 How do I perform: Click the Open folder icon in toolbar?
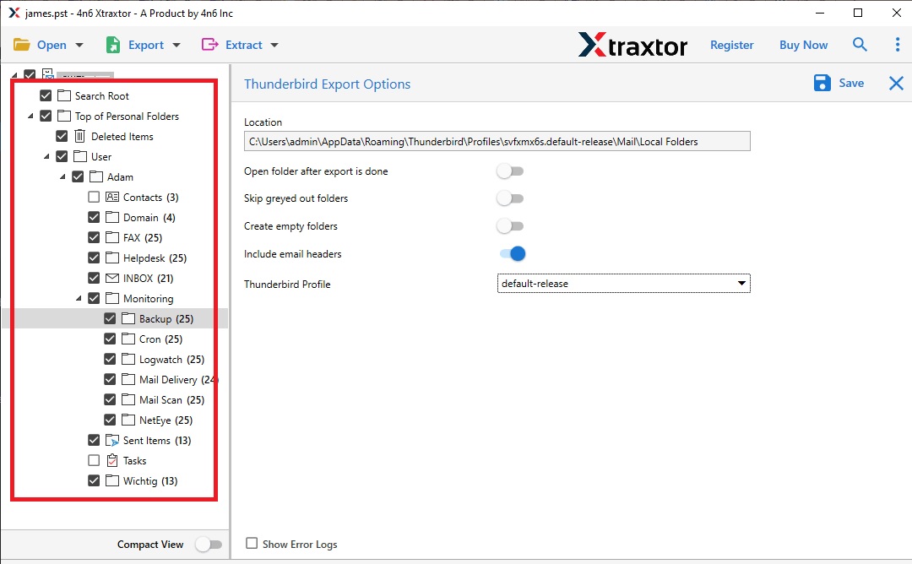coord(20,44)
